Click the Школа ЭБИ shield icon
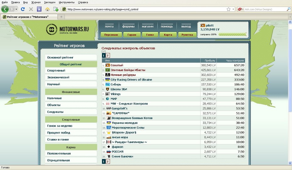292x170 pixels. (108, 89)
